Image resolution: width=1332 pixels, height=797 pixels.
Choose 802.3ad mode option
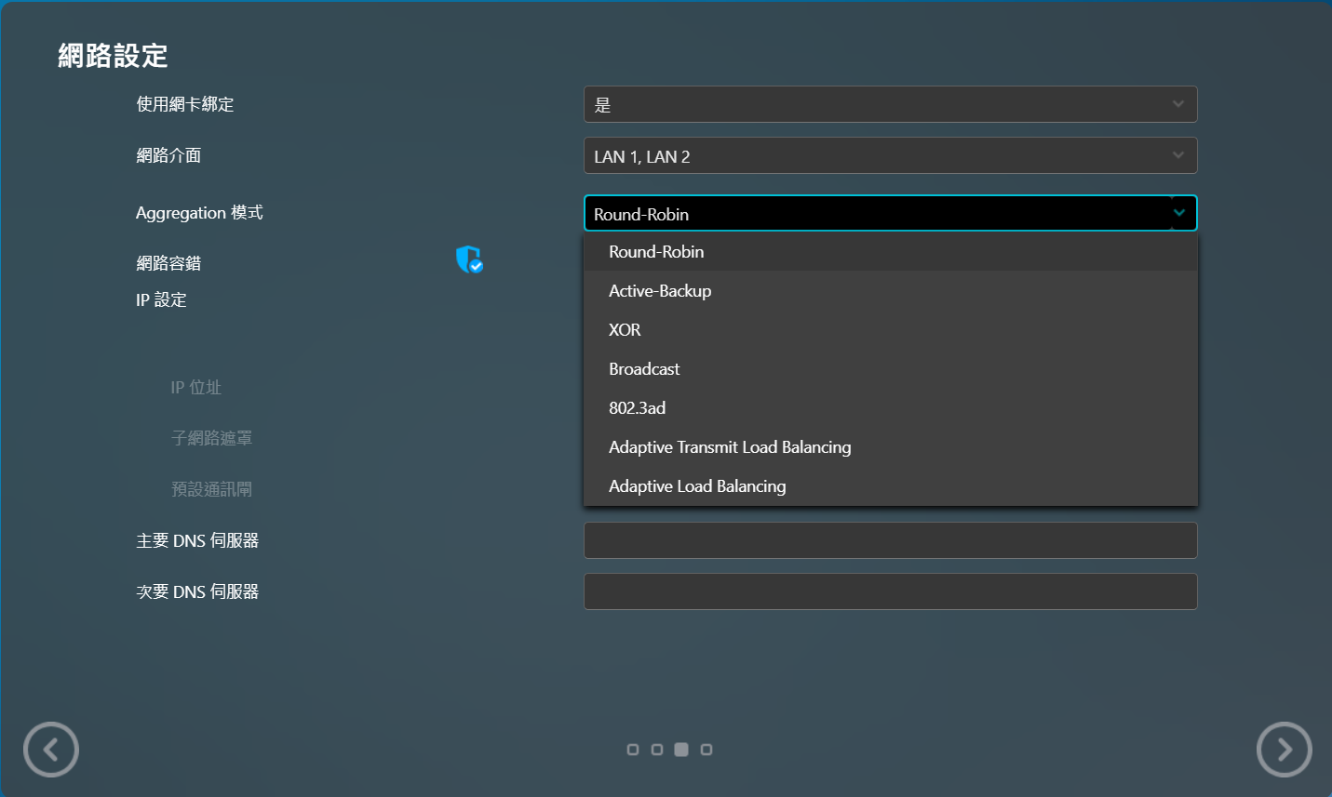(x=637, y=408)
